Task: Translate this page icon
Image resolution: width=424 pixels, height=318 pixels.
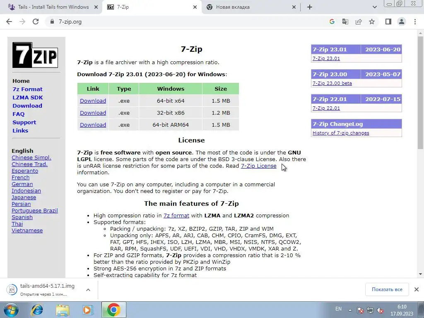Action: click(x=345, y=22)
